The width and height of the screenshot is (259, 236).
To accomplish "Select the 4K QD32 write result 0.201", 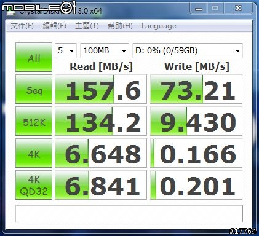I will tap(196, 185).
